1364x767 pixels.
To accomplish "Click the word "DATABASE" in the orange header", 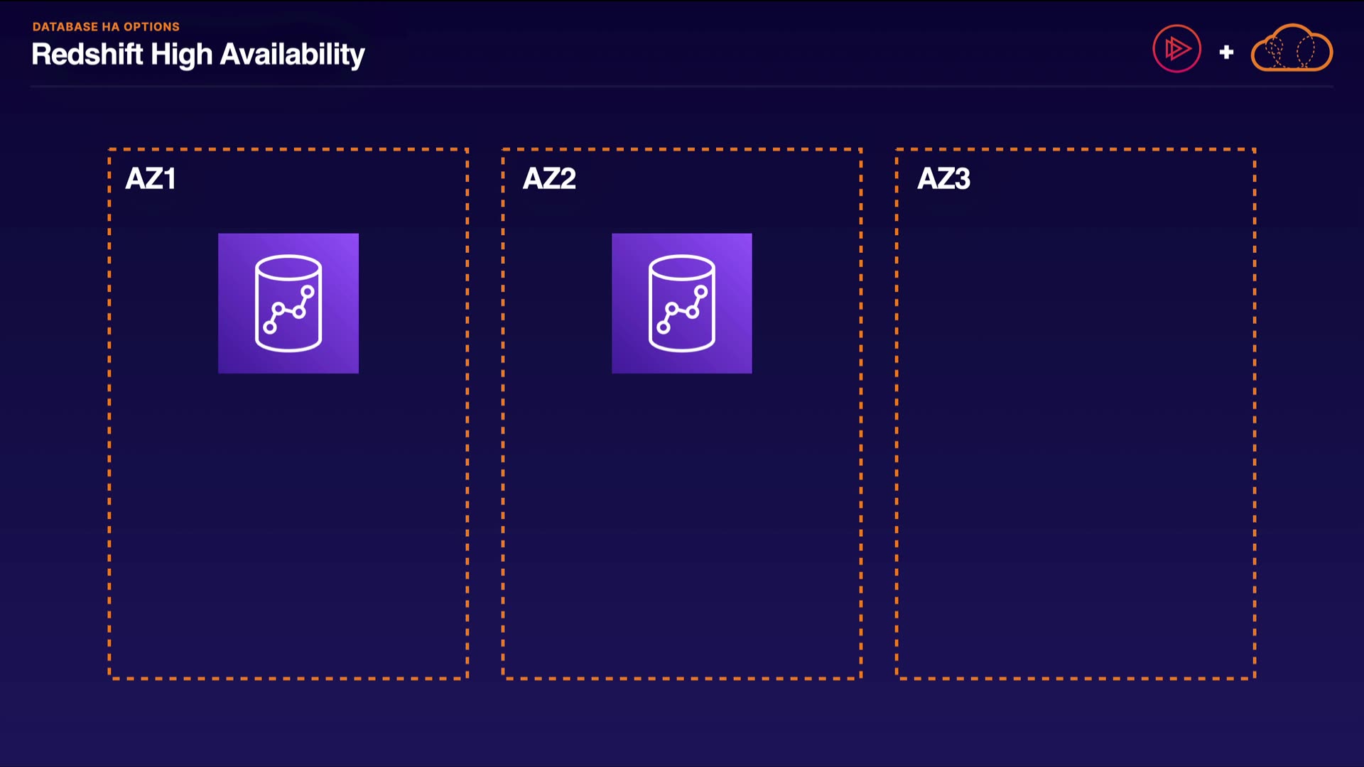I will [65, 27].
